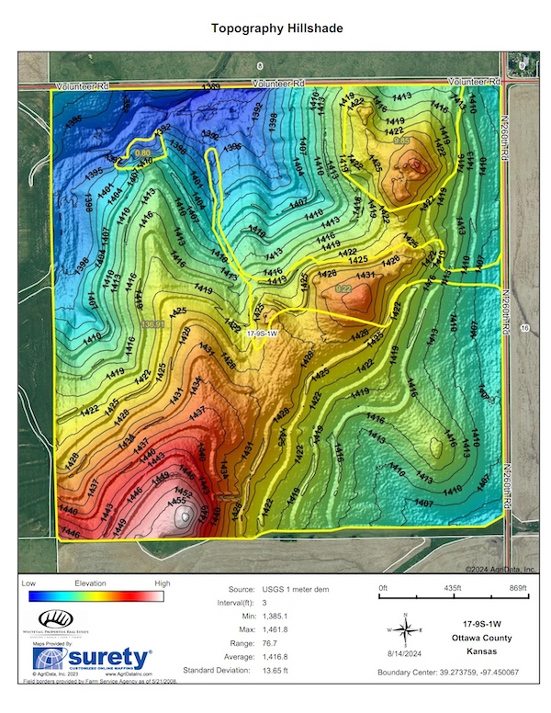Select the section 8 marker above Volunteer Rd
This screenshot has height=713, width=551.
pos(260,66)
